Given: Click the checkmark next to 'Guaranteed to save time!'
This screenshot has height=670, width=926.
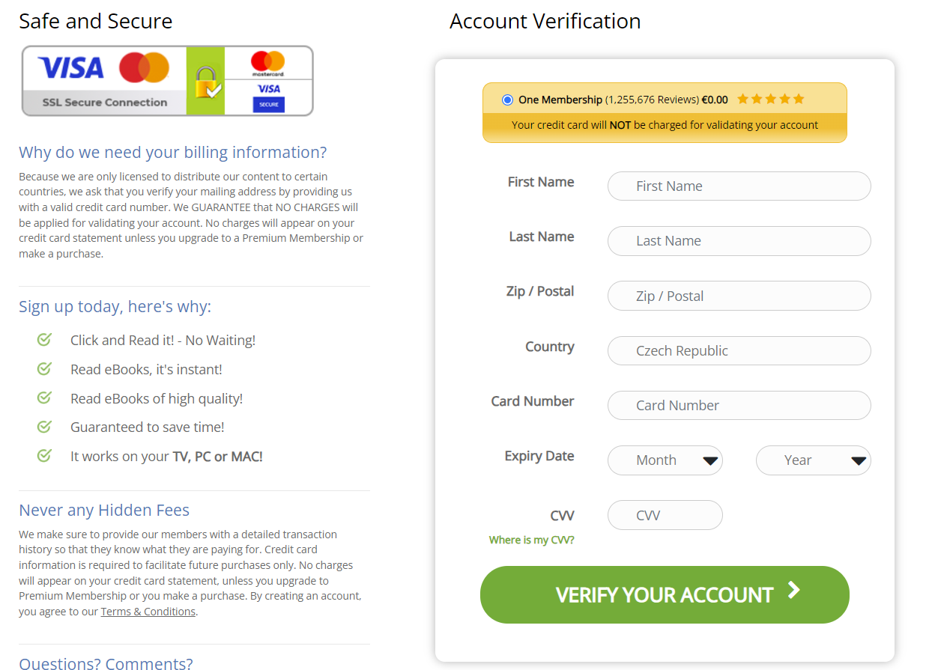Looking at the screenshot, I should pos(43,427).
